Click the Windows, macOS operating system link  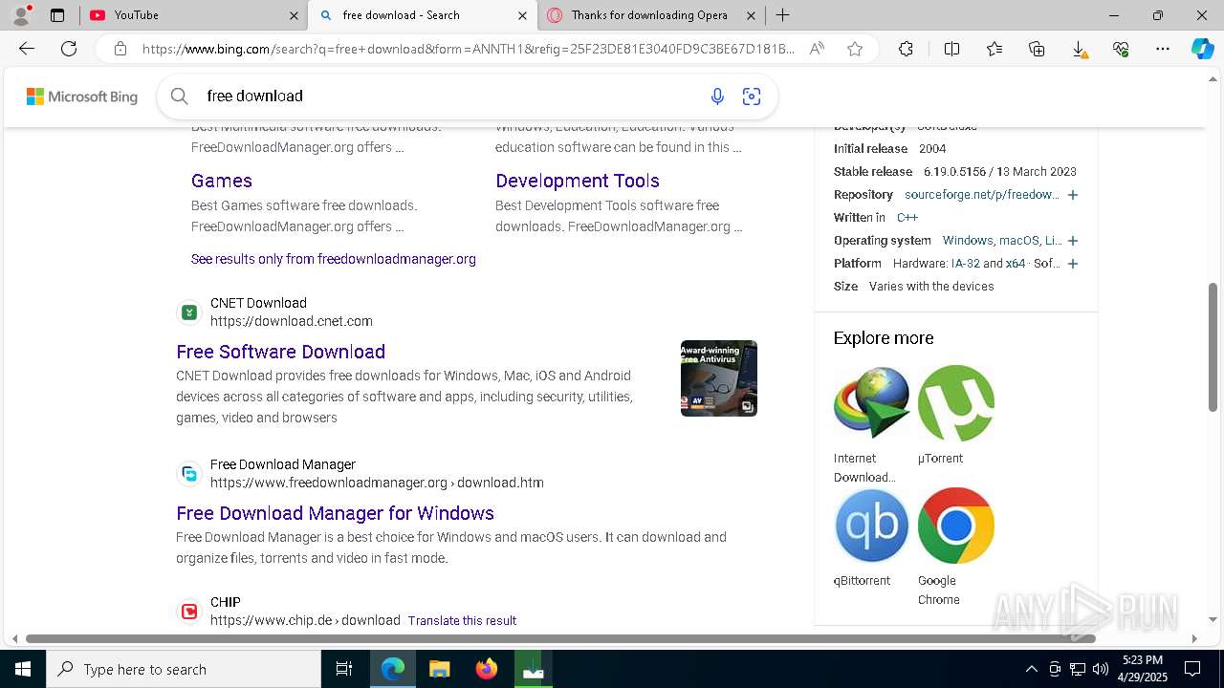[x=1002, y=241]
